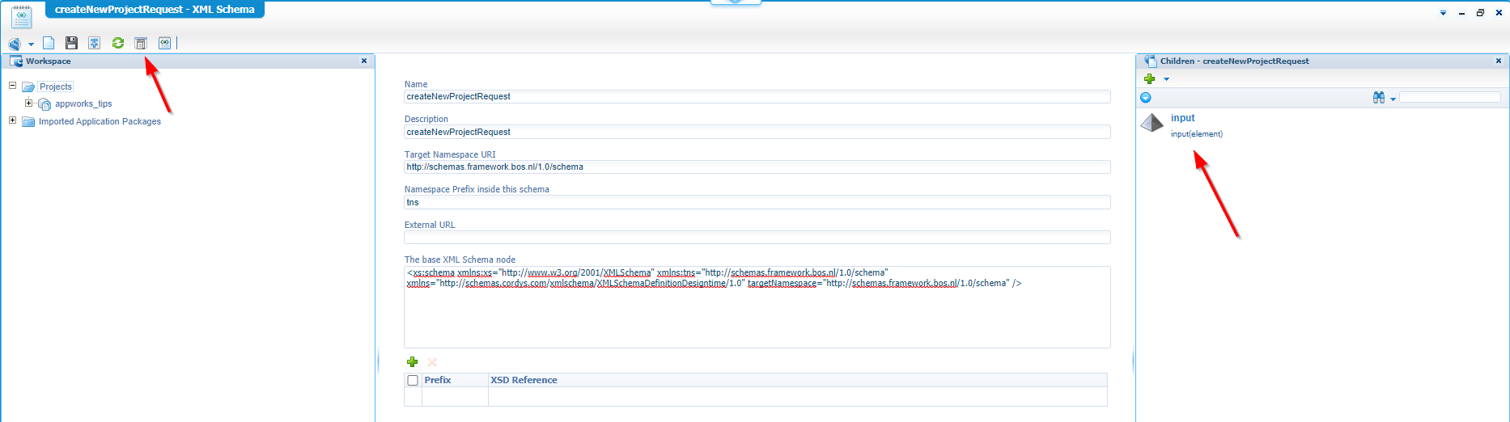Click the upload-to-source toolbar icon
This screenshot has width=1510, height=422.
[95, 43]
